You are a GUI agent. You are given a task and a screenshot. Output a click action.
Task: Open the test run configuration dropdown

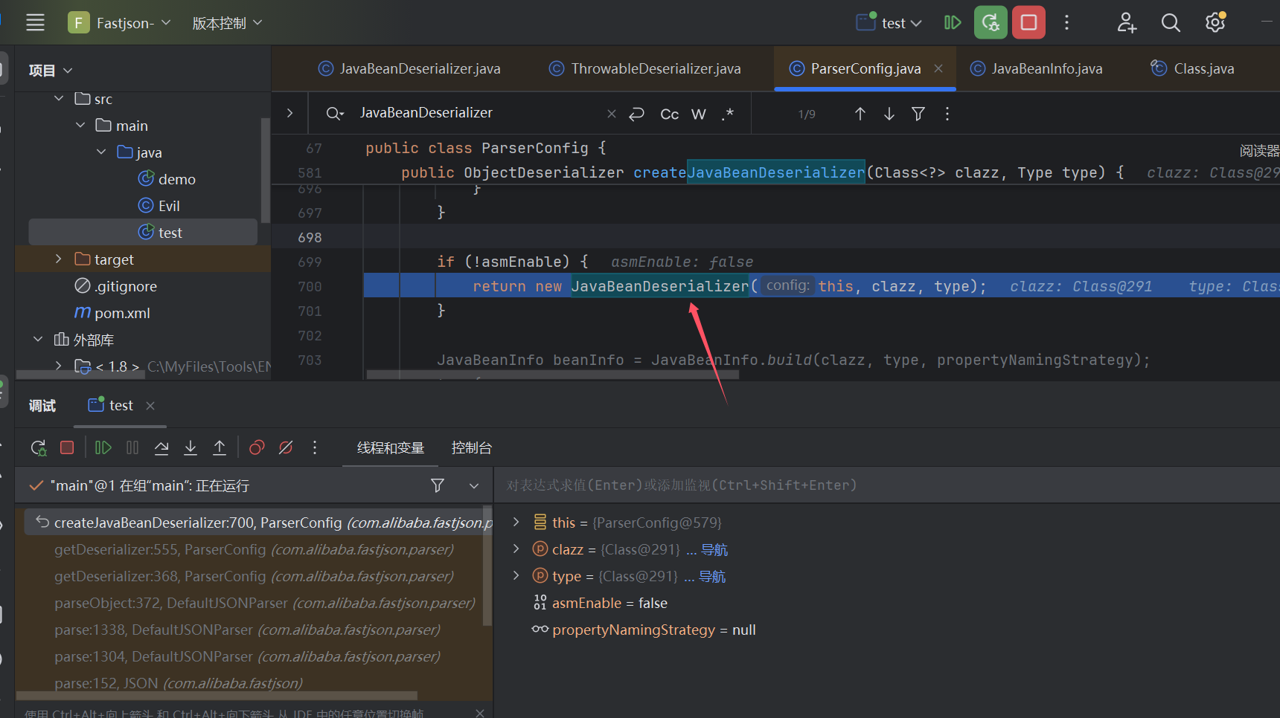point(889,23)
